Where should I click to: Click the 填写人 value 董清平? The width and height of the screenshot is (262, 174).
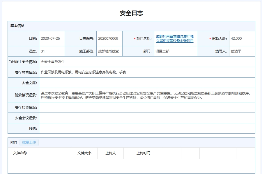[x=236, y=51]
